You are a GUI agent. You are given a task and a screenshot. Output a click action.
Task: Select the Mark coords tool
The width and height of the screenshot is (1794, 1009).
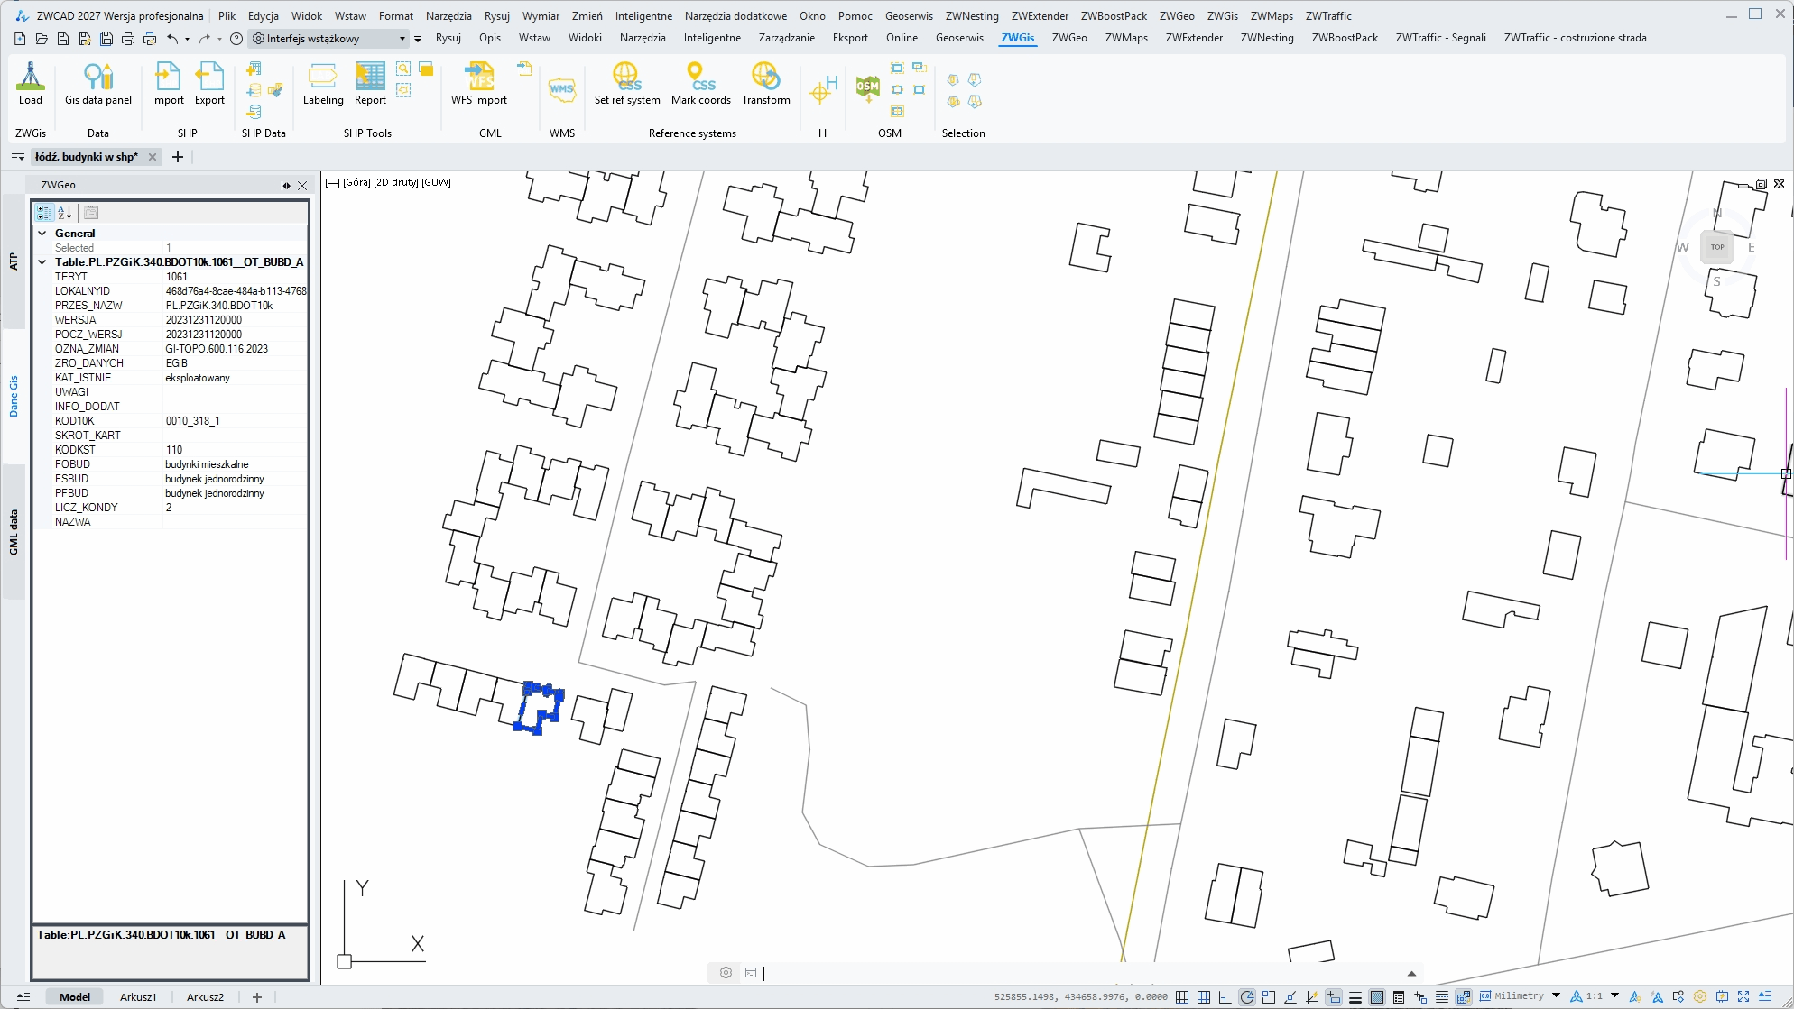[x=701, y=83]
